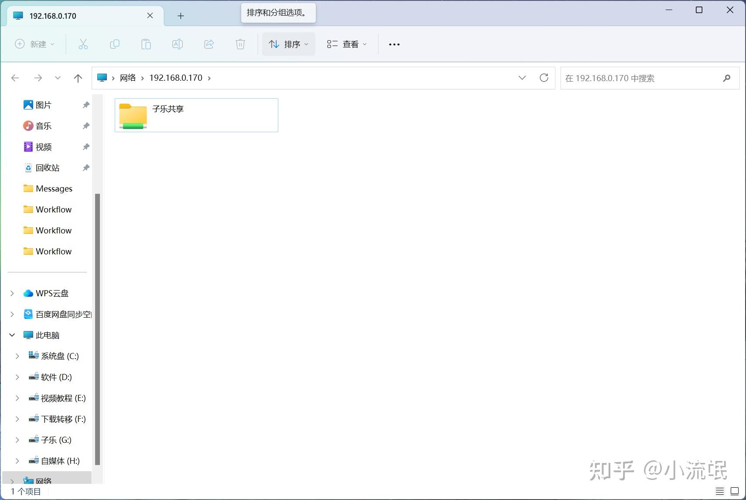Select the 192.168.0.170 window tab

pos(86,16)
